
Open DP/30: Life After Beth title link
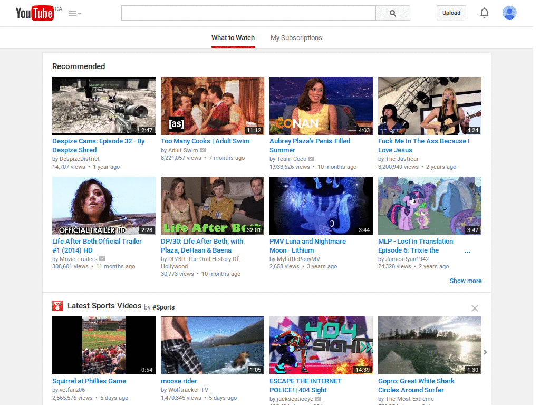202,246
